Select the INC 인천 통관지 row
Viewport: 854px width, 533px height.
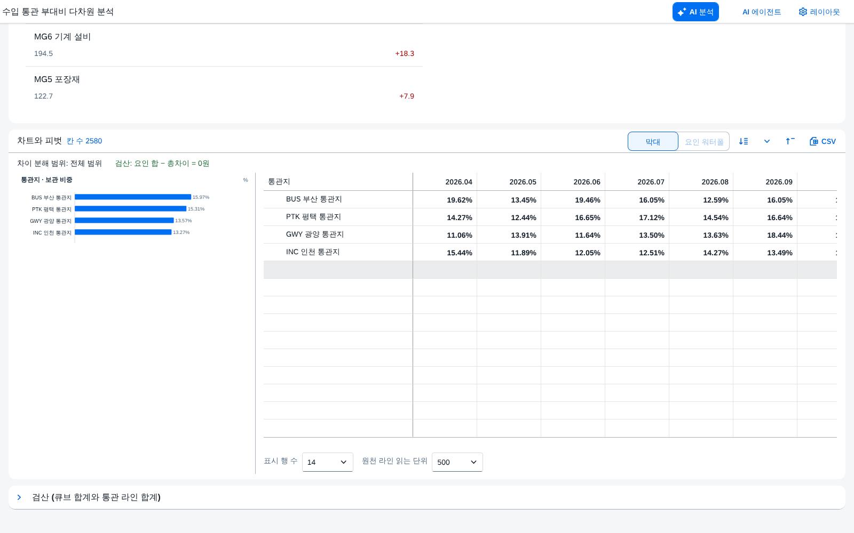pos(550,252)
